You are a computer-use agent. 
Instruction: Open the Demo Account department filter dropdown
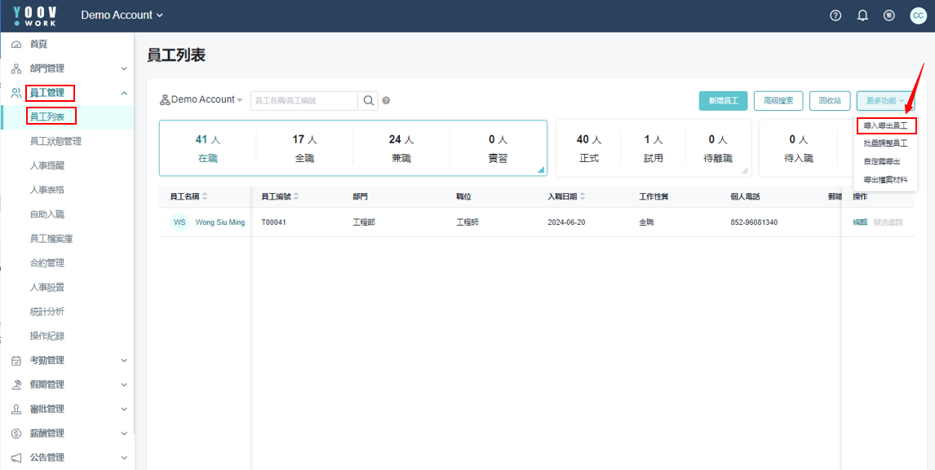click(x=202, y=99)
